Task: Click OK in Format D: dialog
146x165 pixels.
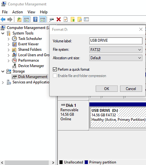Action: [x=107, y=89]
